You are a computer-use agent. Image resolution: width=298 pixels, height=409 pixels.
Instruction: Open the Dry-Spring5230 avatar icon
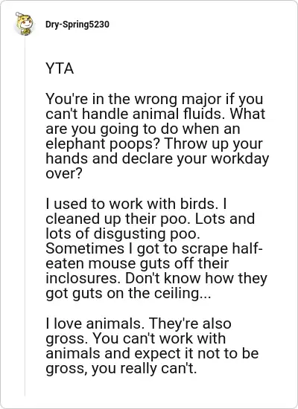25,24
